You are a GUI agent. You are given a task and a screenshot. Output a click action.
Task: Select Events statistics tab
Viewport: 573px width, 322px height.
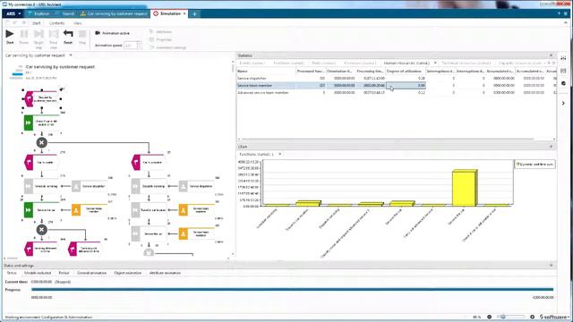pyautogui.click(x=252, y=64)
